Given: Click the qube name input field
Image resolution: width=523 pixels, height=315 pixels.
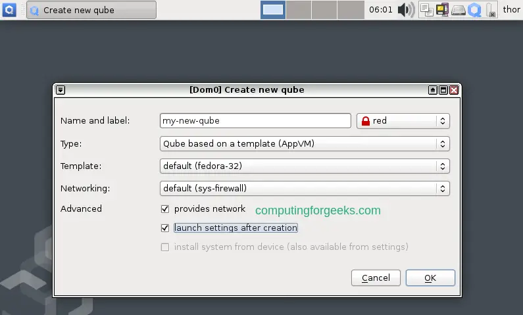Looking at the screenshot, I should [x=255, y=120].
